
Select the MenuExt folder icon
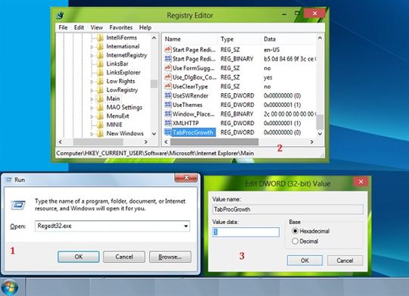point(100,116)
